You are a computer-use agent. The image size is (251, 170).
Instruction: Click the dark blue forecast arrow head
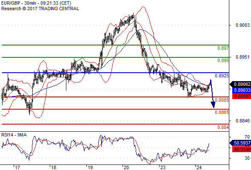pos(213,105)
